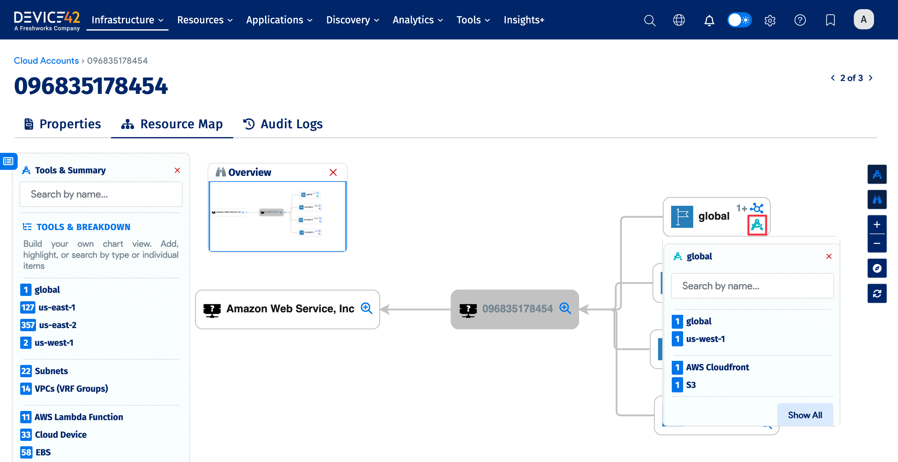Open the Tools & Summary panel icon
898x462 pixels.
coord(877,174)
